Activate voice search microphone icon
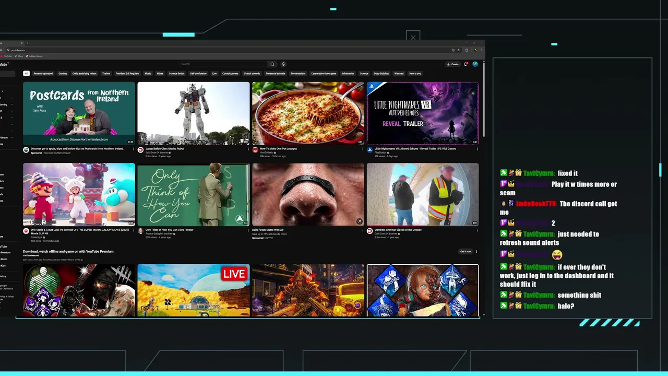The image size is (668, 376). 283,64
